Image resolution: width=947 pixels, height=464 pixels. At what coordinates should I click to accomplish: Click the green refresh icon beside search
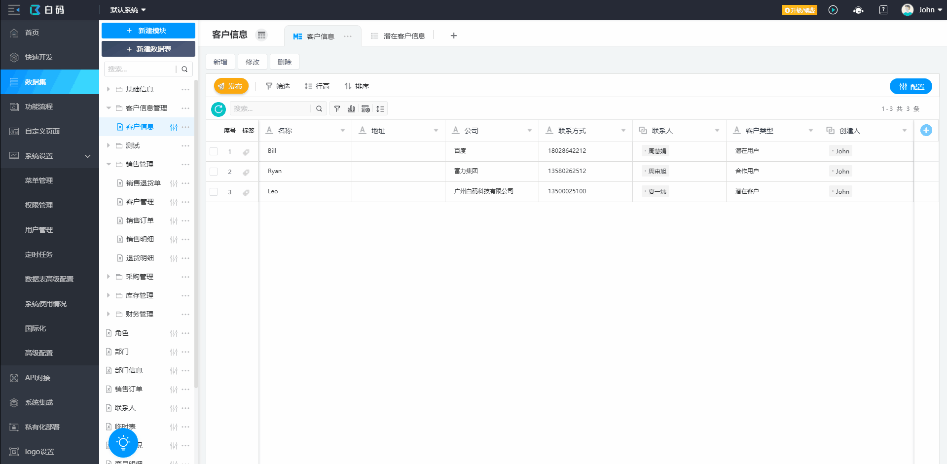click(218, 109)
